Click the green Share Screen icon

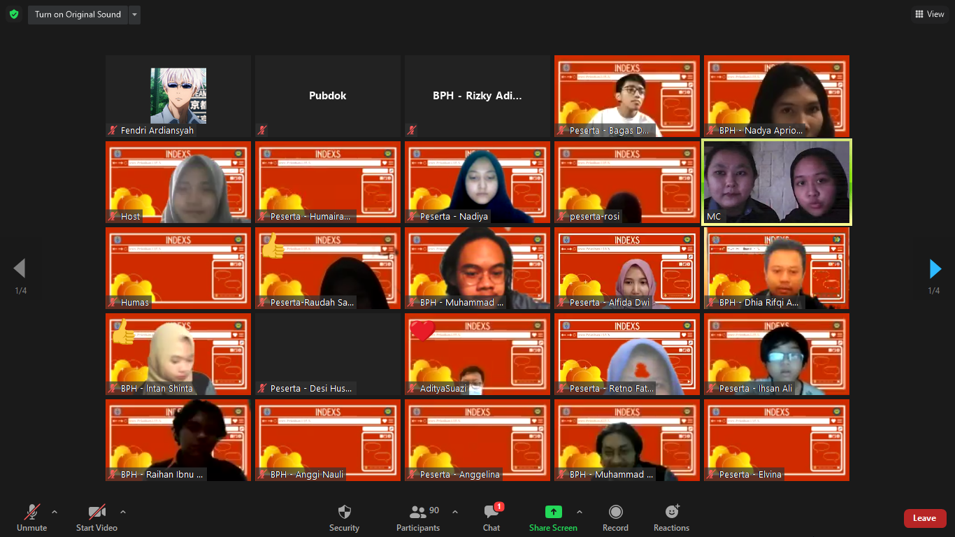pyautogui.click(x=553, y=512)
